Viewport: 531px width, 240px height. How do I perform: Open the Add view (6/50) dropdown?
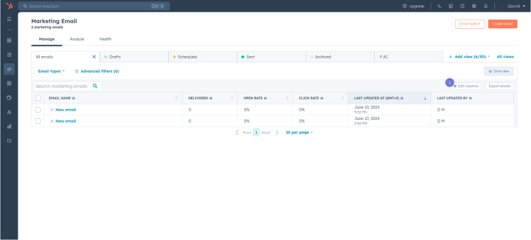pos(469,57)
